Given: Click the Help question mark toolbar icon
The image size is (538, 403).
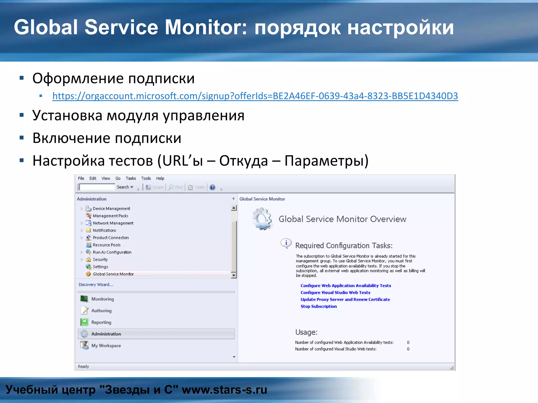Looking at the screenshot, I should coord(213,187).
